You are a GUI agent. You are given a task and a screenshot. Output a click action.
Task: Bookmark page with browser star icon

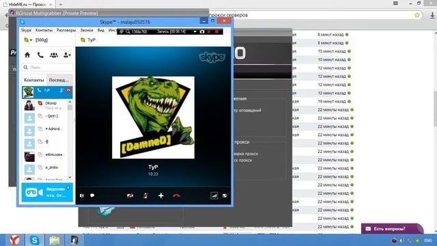tap(417, 15)
